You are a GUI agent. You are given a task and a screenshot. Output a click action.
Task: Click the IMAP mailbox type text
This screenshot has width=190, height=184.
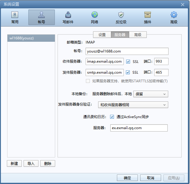tap(90, 42)
